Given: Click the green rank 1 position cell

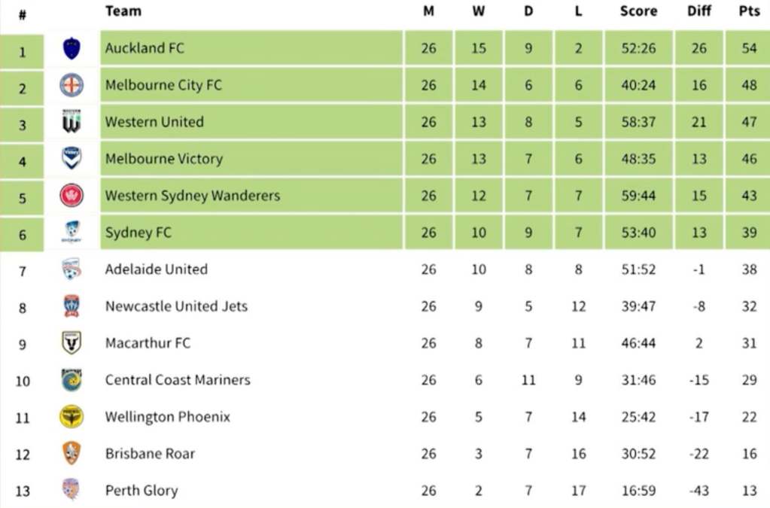Looking at the screenshot, I should 23,53.
